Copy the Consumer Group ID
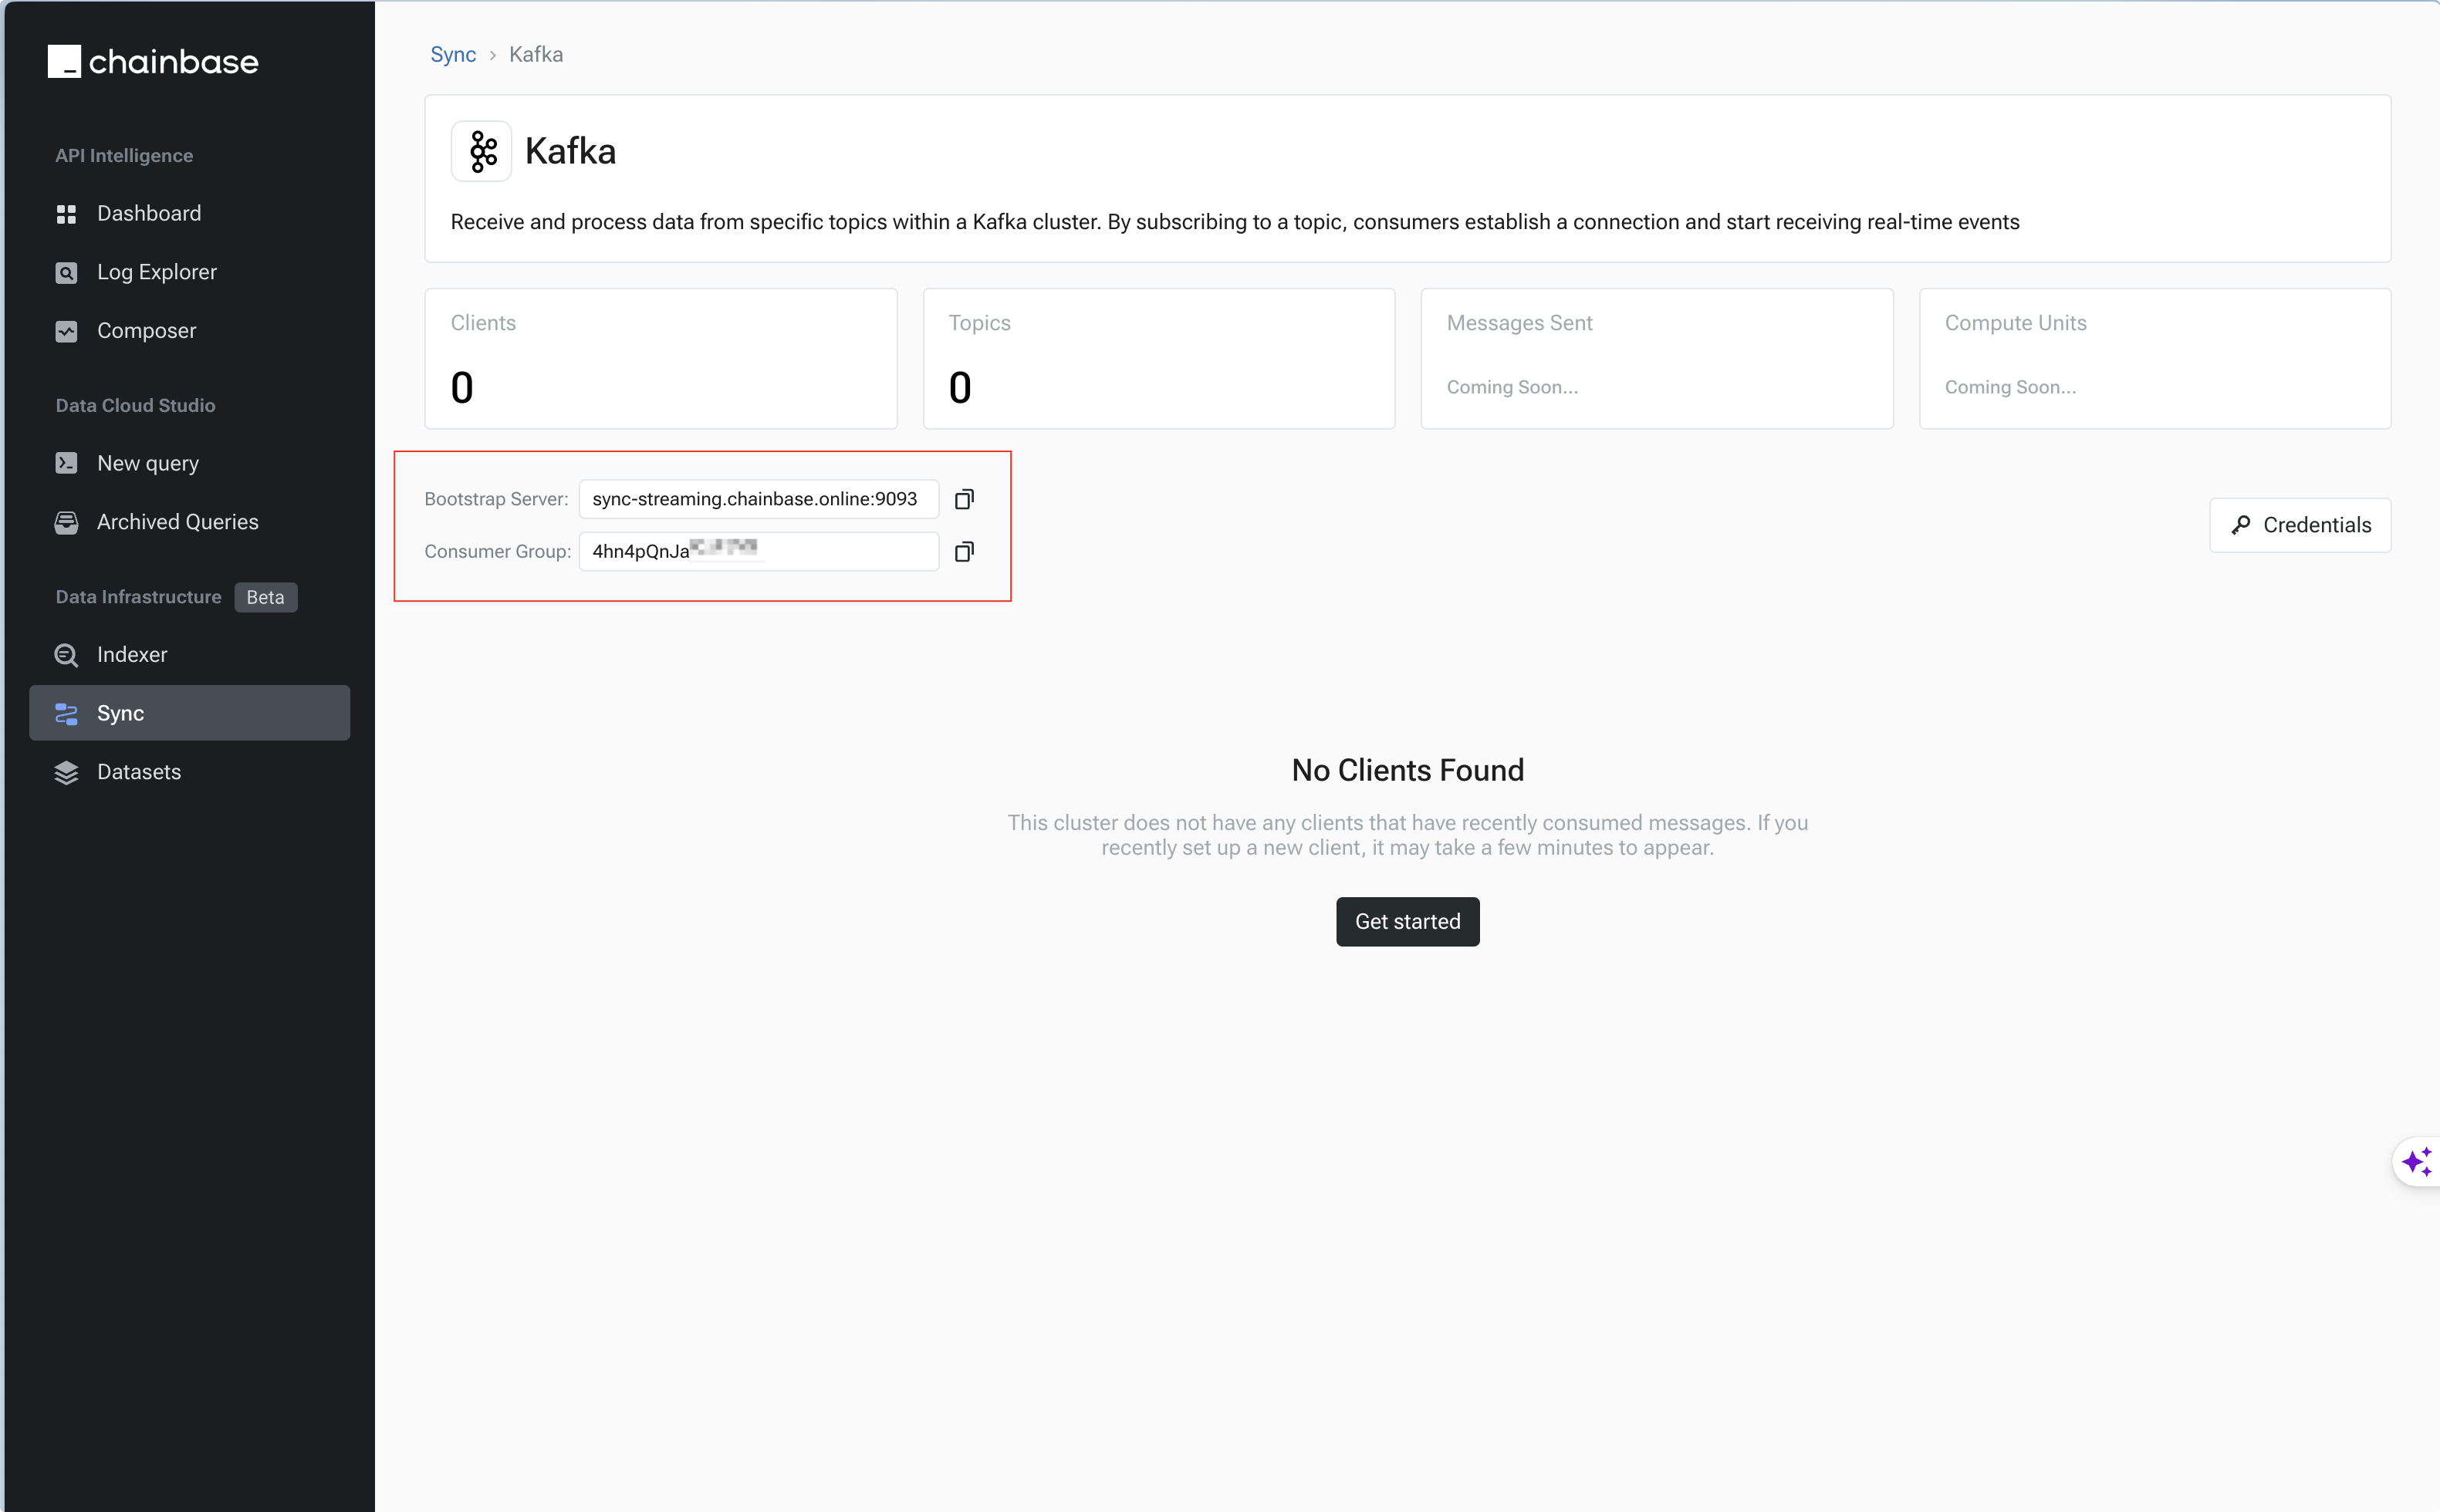The image size is (2440, 1512). [964, 552]
